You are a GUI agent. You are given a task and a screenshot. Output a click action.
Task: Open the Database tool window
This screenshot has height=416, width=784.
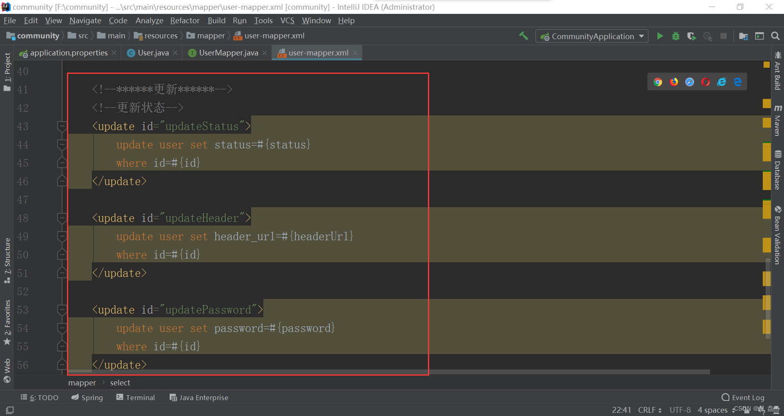coord(777,170)
